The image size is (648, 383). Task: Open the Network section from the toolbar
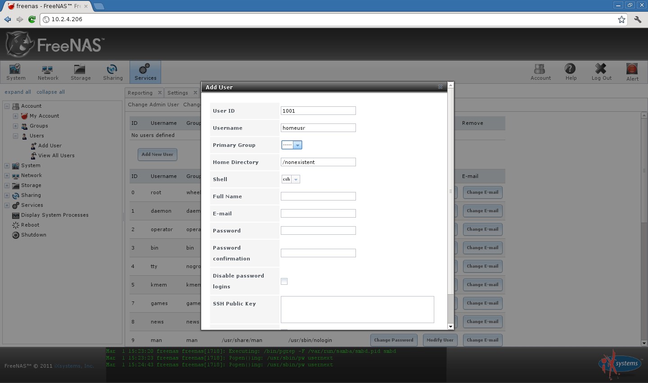48,72
